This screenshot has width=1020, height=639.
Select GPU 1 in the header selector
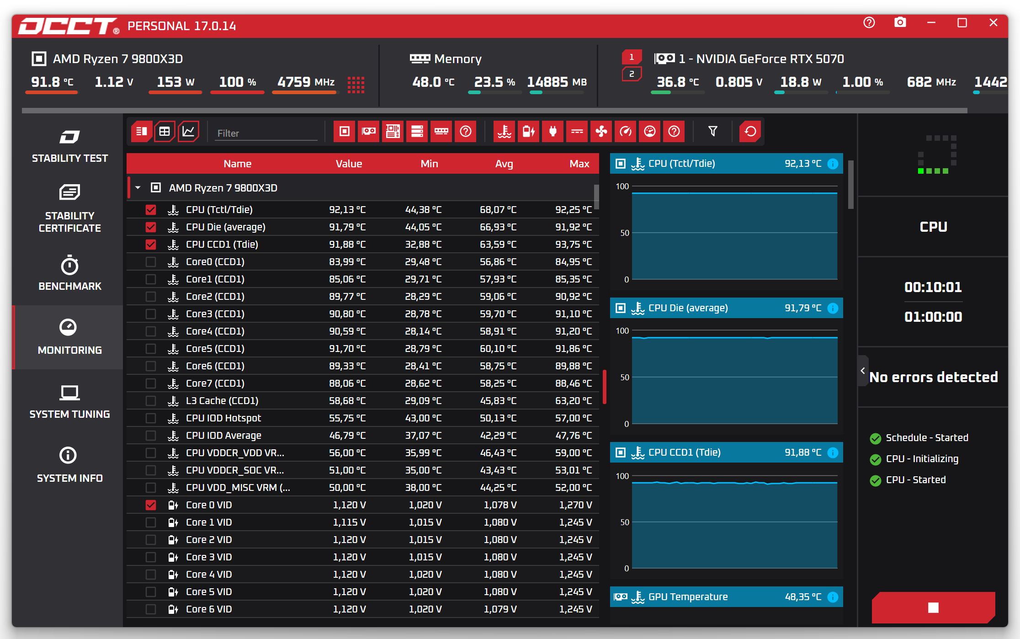coord(632,57)
